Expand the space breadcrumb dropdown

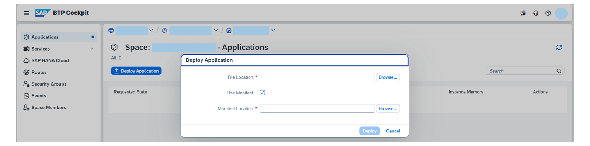[273, 31]
